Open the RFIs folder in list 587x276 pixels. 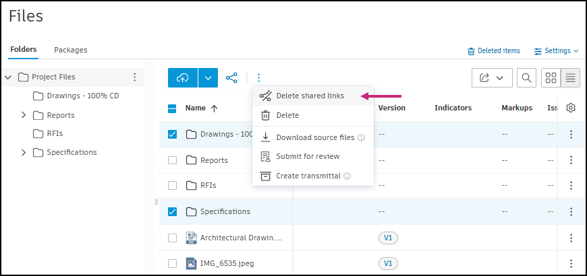coord(208,185)
